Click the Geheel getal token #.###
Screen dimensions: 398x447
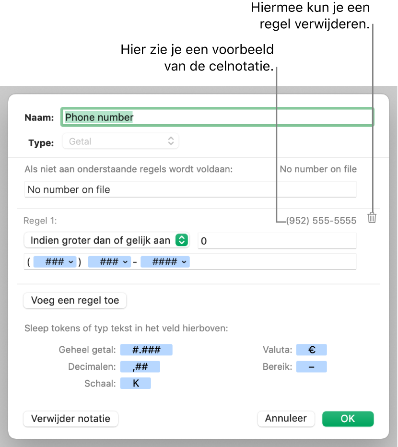(x=146, y=349)
